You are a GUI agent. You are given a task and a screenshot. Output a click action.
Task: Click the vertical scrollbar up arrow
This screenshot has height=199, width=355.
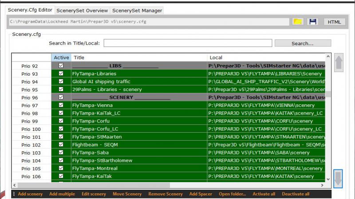(328, 57)
